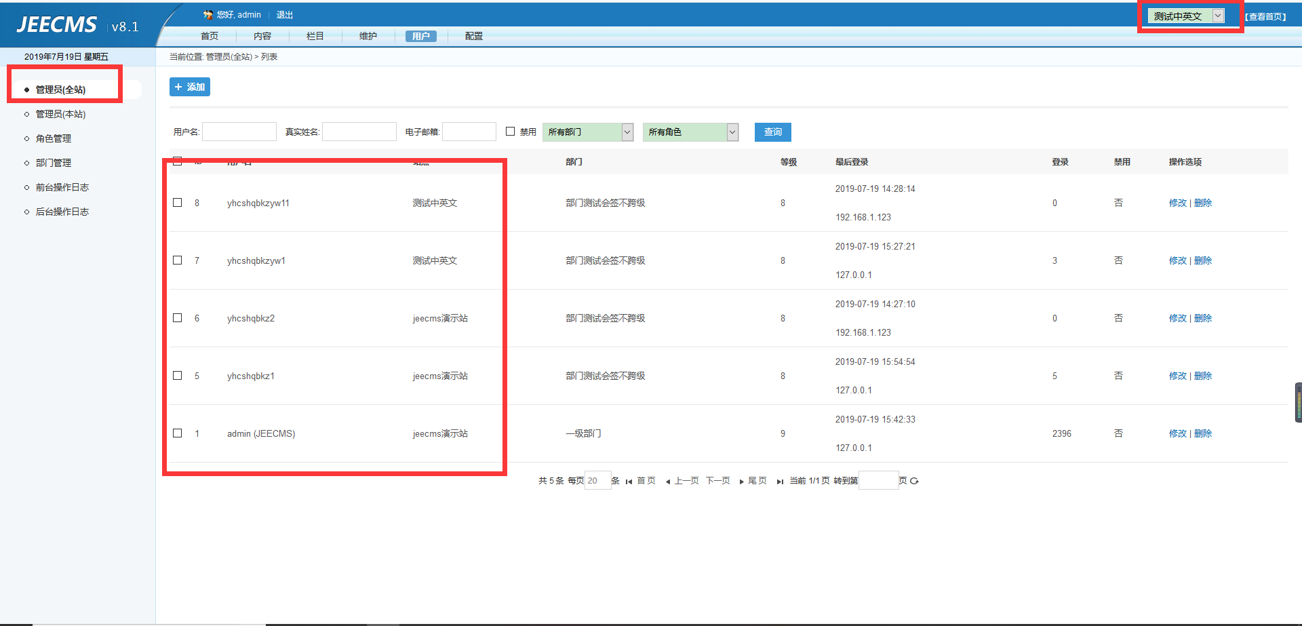Image resolution: width=1302 pixels, height=626 pixels.
Task: View 后台操作日志 in the sidebar
Action: point(62,212)
